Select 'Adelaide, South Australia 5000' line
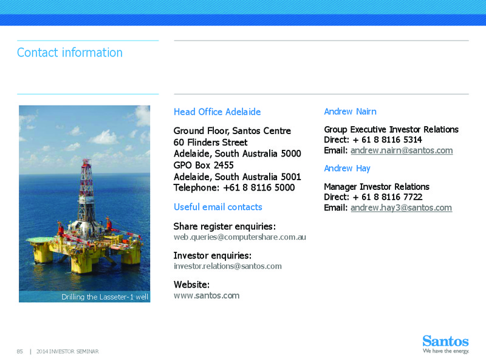 pos(237,153)
